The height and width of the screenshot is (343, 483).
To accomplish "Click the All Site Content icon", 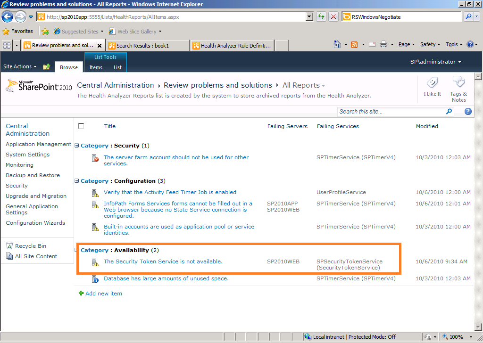I will click(x=9, y=256).
